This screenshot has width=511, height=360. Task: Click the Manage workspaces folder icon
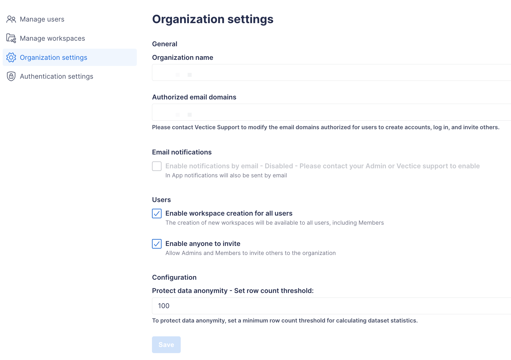click(x=11, y=38)
